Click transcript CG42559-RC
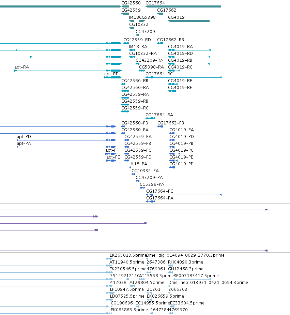The image size is (290, 315). click(x=135, y=108)
